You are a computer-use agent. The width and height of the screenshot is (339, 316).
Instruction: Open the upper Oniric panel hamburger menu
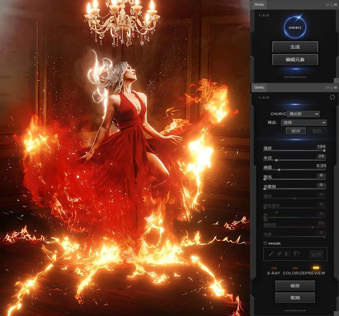click(335, 5)
